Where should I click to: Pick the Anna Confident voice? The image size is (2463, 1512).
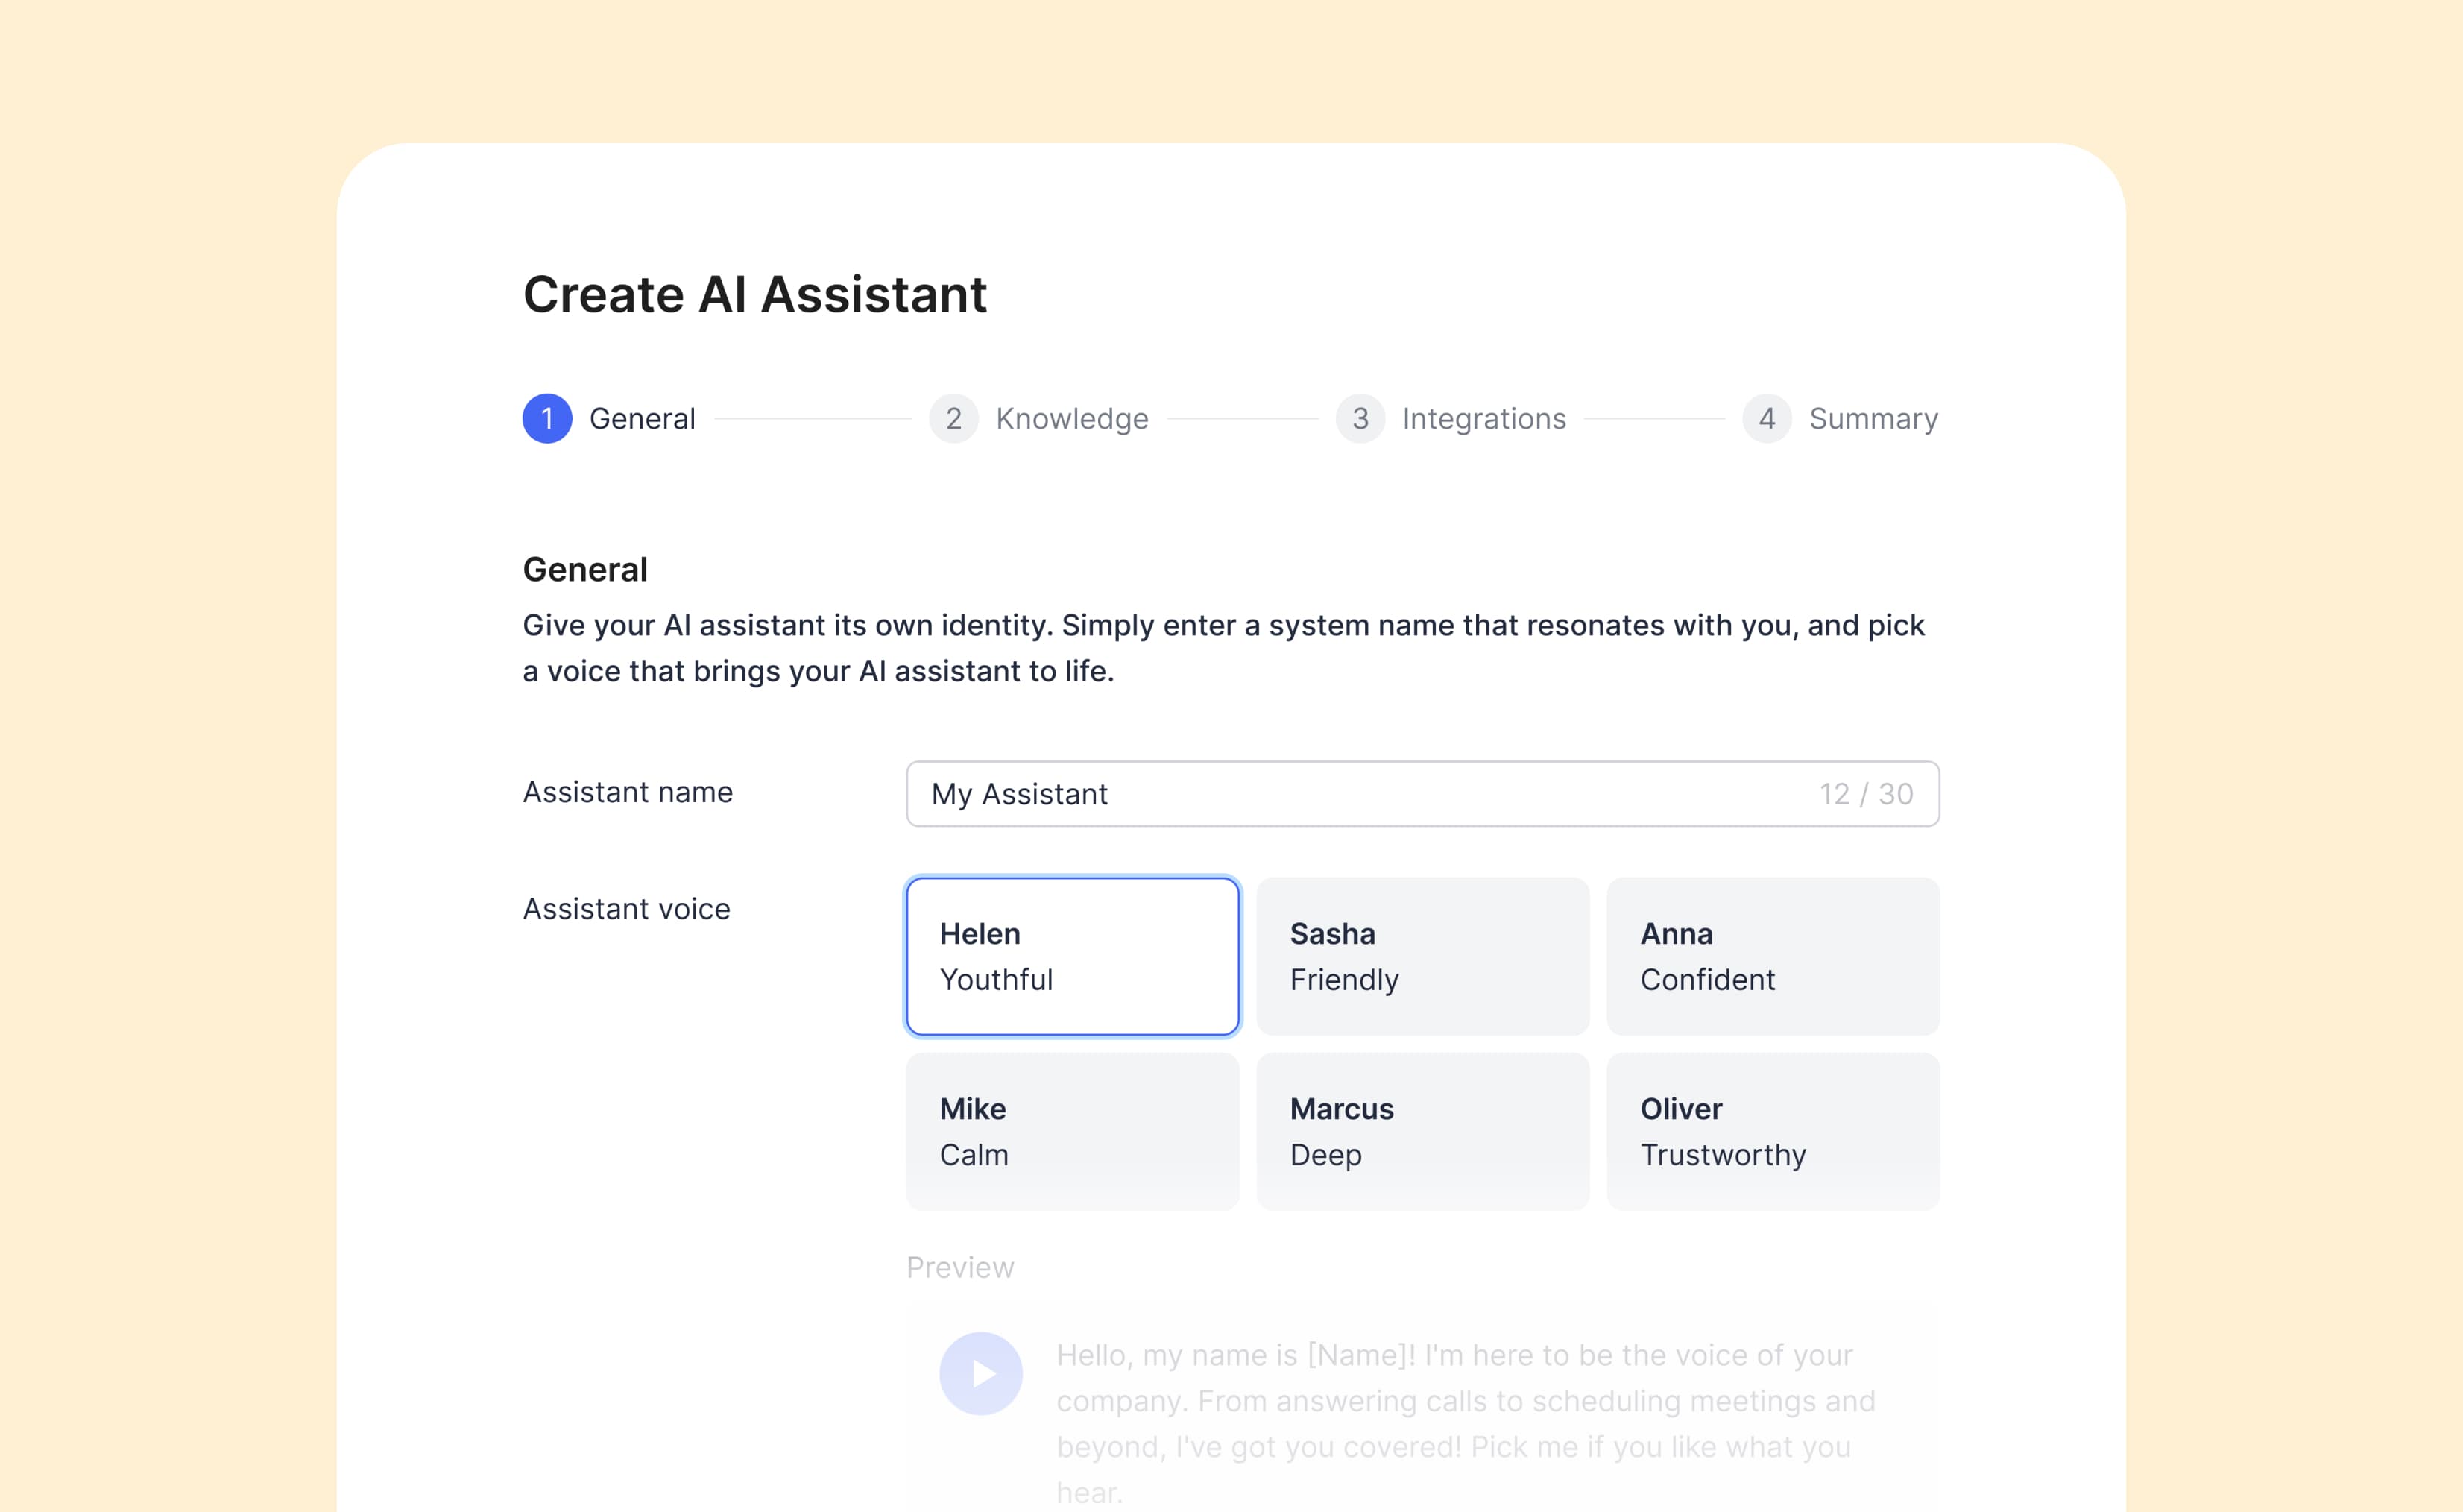1772,956
